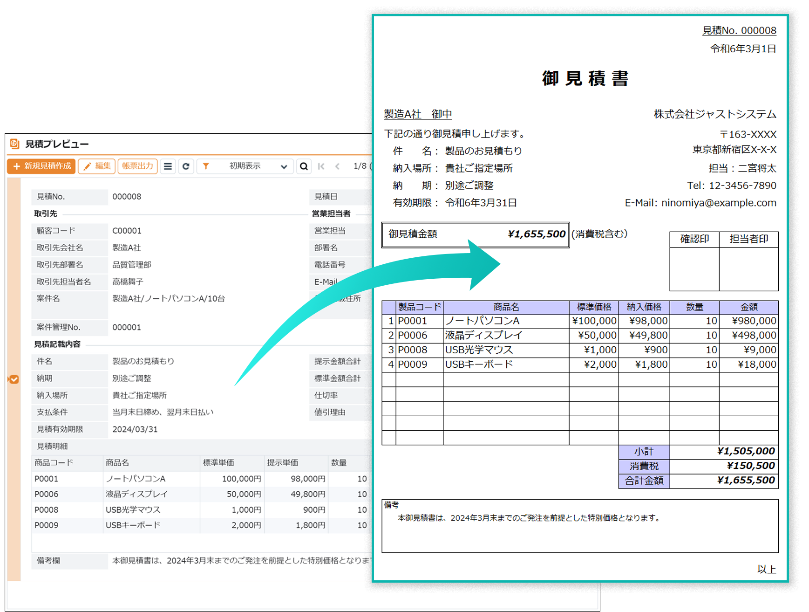Click 見積No. value 000008 in form
This screenshot has height=612, width=809.
point(127,197)
